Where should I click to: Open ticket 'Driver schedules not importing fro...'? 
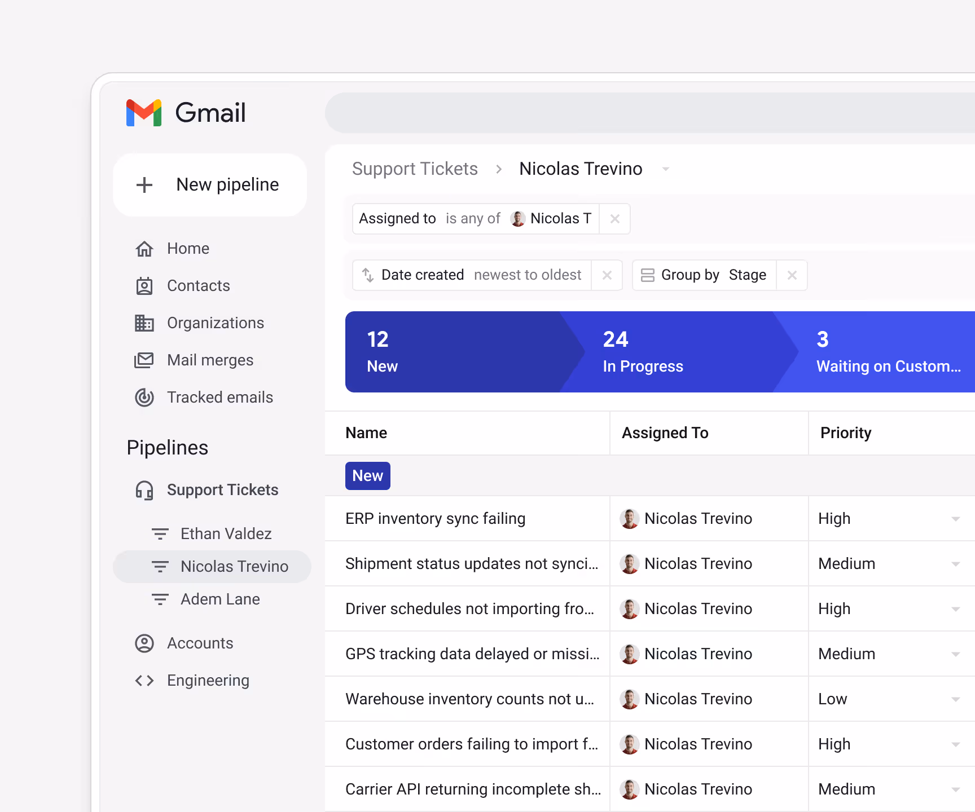coord(469,609)
